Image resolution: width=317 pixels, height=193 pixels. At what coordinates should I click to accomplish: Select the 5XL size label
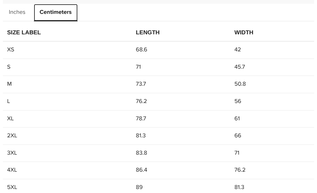tap(12, 187)
